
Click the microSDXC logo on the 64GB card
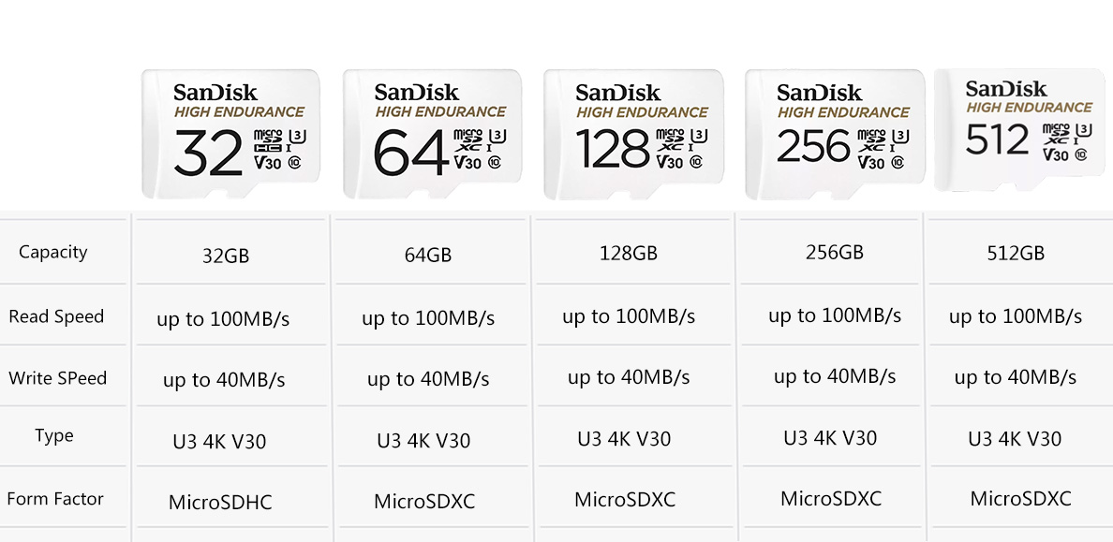pyautogui.click(x=467, y=140)
